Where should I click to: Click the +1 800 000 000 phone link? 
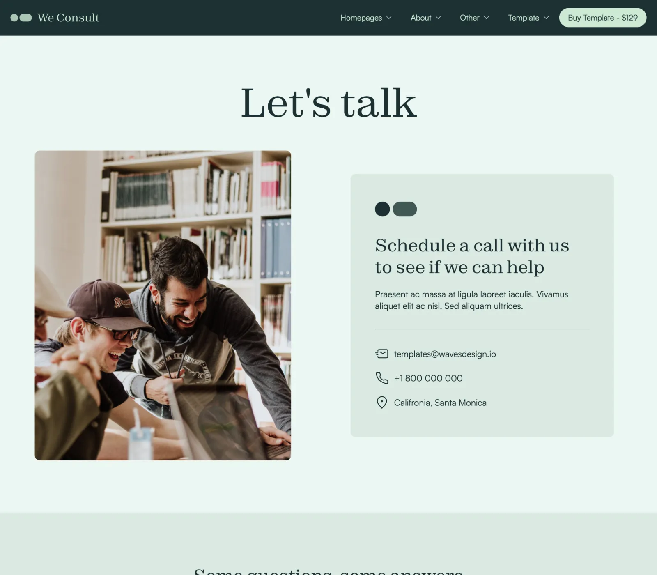pos(428,378)
